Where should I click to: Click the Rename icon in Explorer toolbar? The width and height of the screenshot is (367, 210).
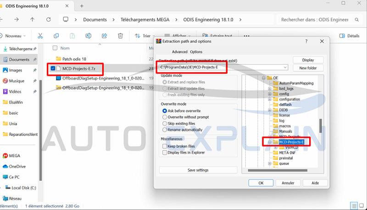(x=88, y=36)
